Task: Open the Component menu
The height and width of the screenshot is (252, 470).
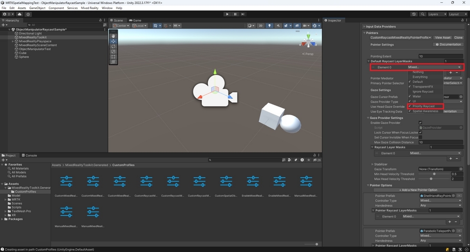Action: pos(56,8)
